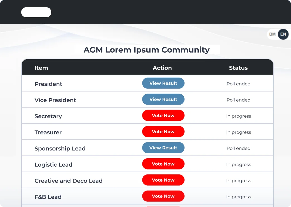291x207 pixels.
Task: Vote Now for Secretary
Action: click(163, 115)
